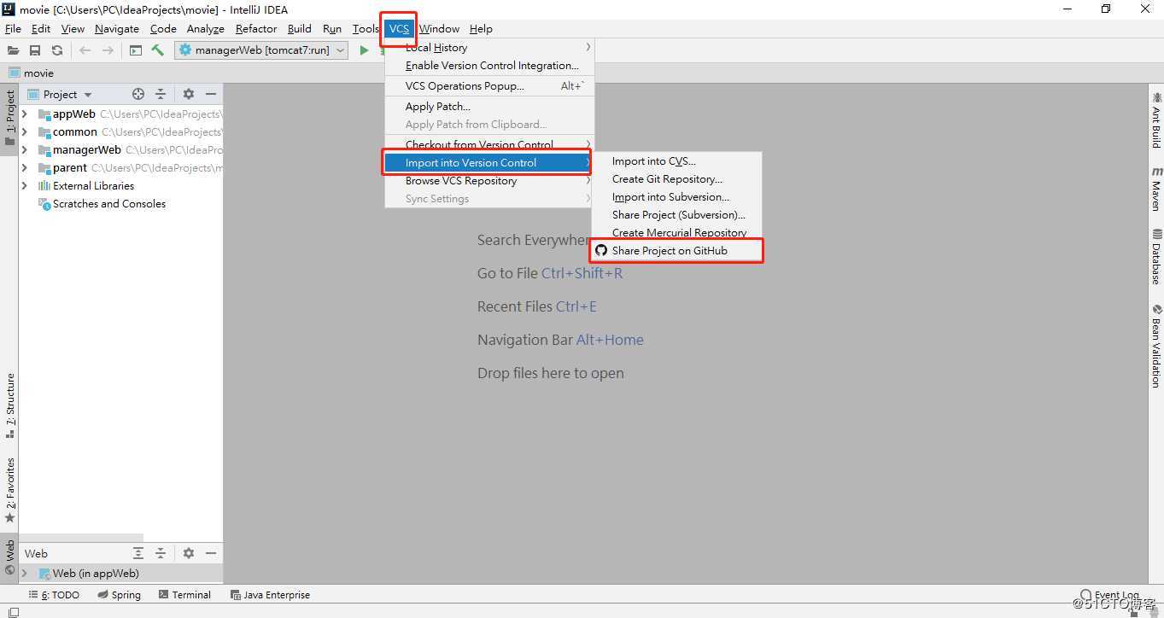Open the Database side tab

1156,256
